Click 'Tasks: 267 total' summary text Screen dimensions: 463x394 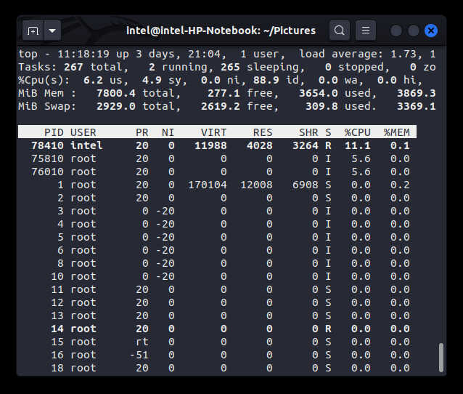[73, 67]
